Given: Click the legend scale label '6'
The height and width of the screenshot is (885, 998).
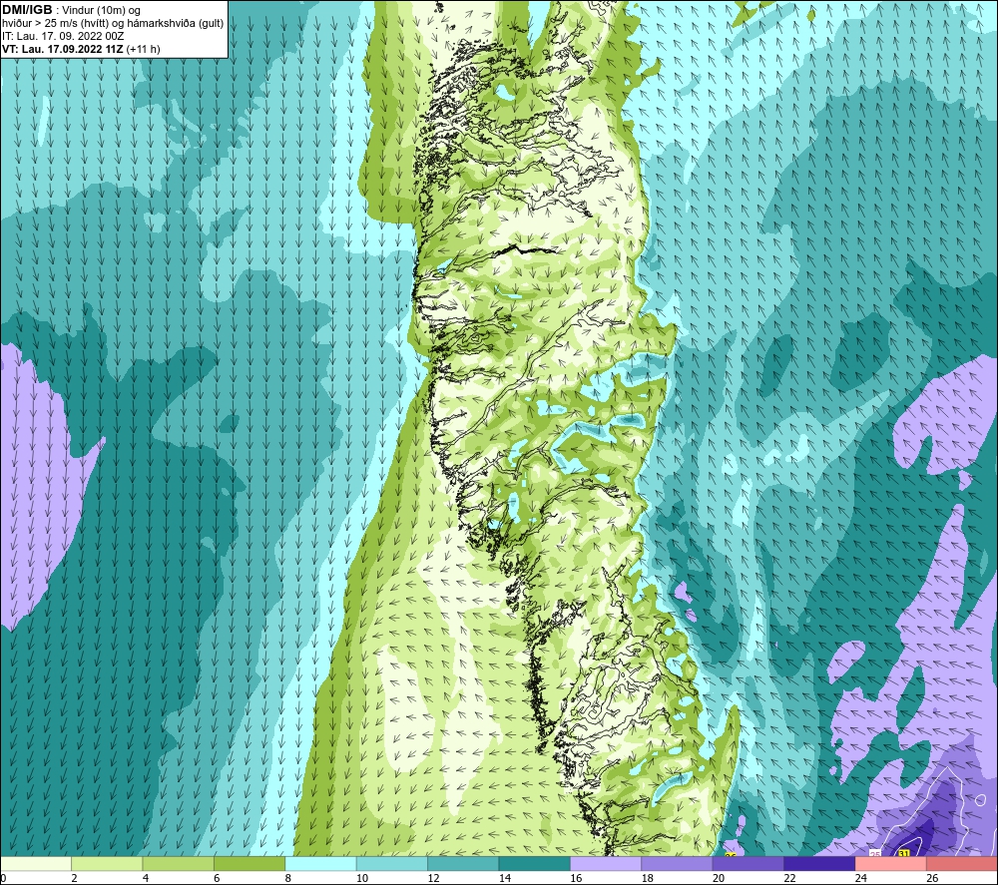Looking at the screenshot, I should [x=217, y=878].
